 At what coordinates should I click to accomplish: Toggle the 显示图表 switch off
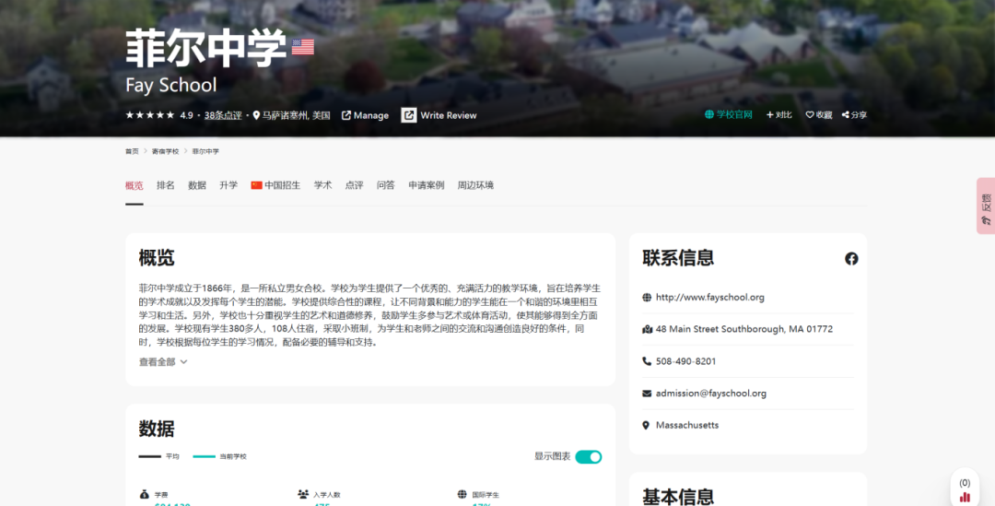pyautogui.click(x=588, y=457)
